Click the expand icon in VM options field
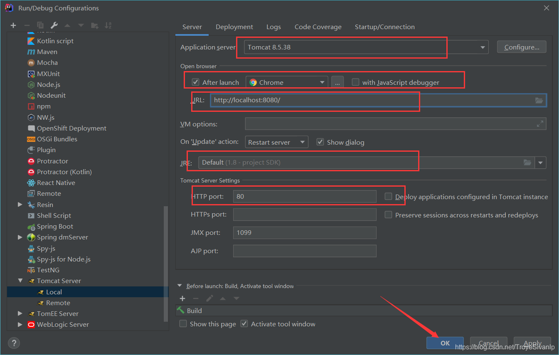 pyautogui.click(x=540, y=123)
